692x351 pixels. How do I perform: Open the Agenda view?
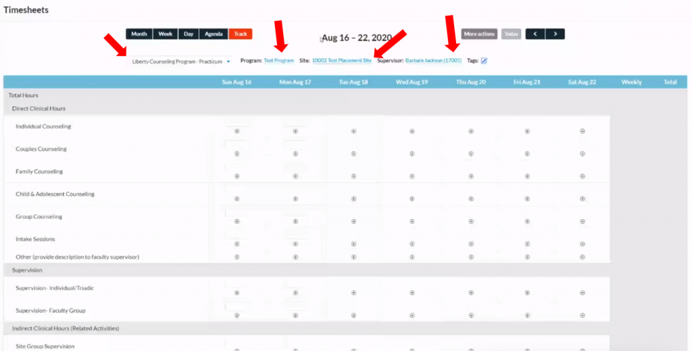(x=214, y=34)
